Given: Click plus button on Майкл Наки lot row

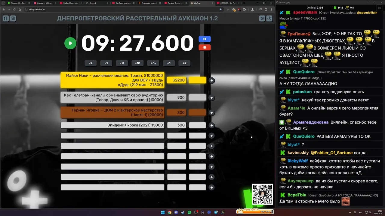Looking at the screenshot, I should (x=211, y=80).
